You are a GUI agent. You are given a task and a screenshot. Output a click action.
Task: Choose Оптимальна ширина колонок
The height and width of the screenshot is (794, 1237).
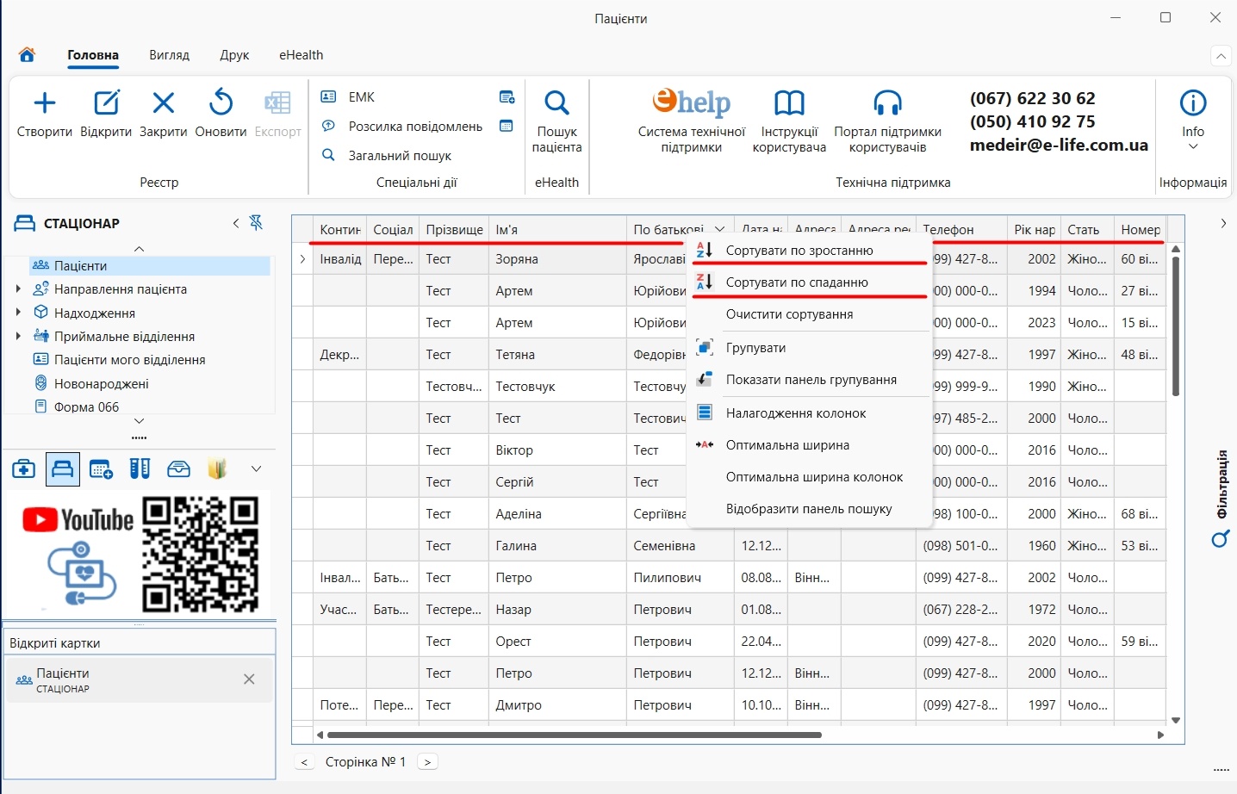coord(809,477)
